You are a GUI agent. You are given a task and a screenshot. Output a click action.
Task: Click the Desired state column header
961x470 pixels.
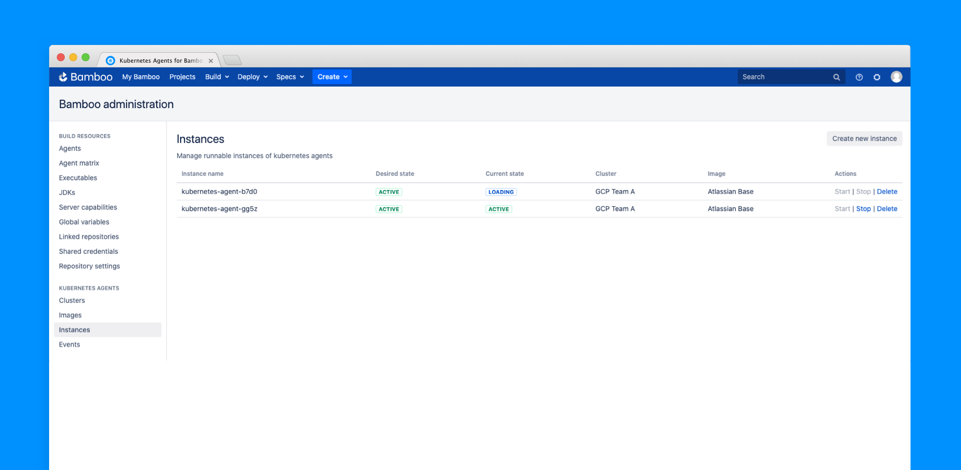[x=395, y=174]
